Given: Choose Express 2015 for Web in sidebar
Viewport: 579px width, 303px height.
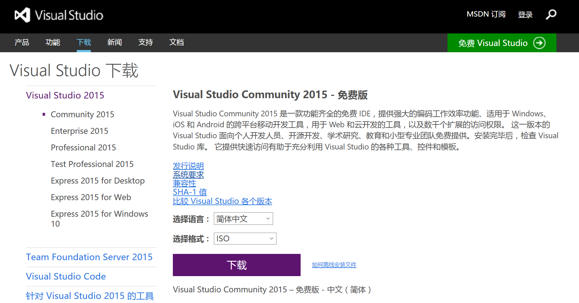Looking at the screenshot, I should click(x=91, y=197).
